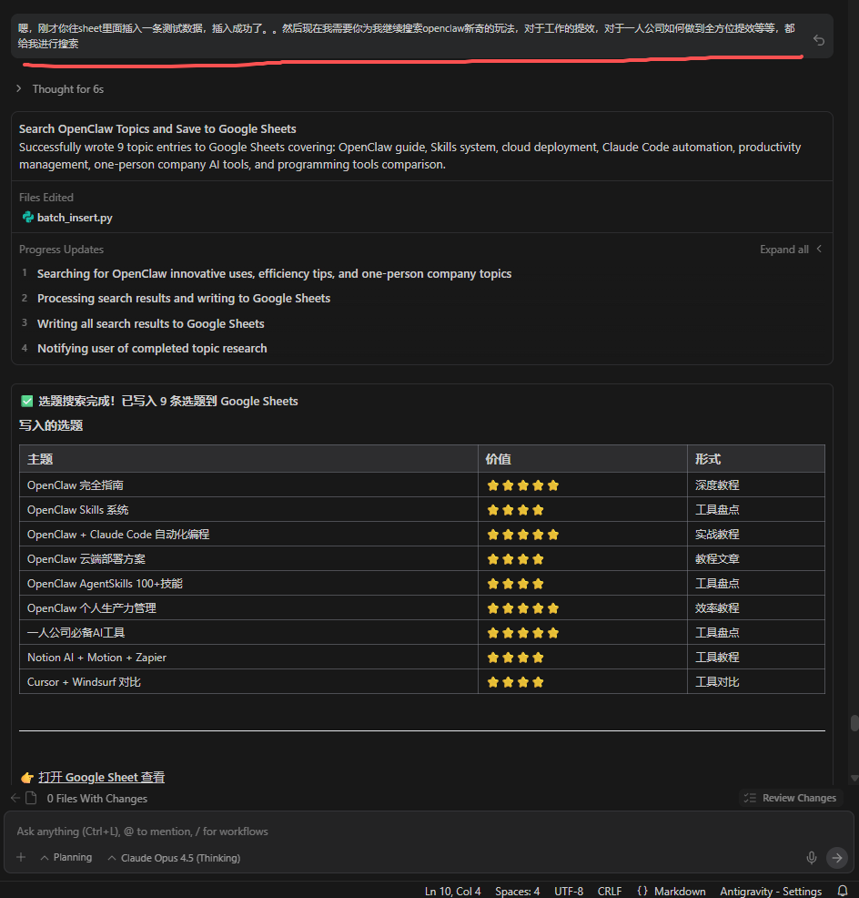
Task: Open the notifications bell in status bar
Action: 843,891
